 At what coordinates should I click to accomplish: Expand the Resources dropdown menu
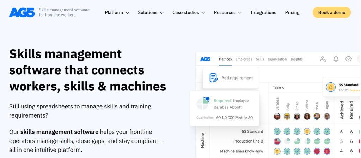tap(228, 12)
